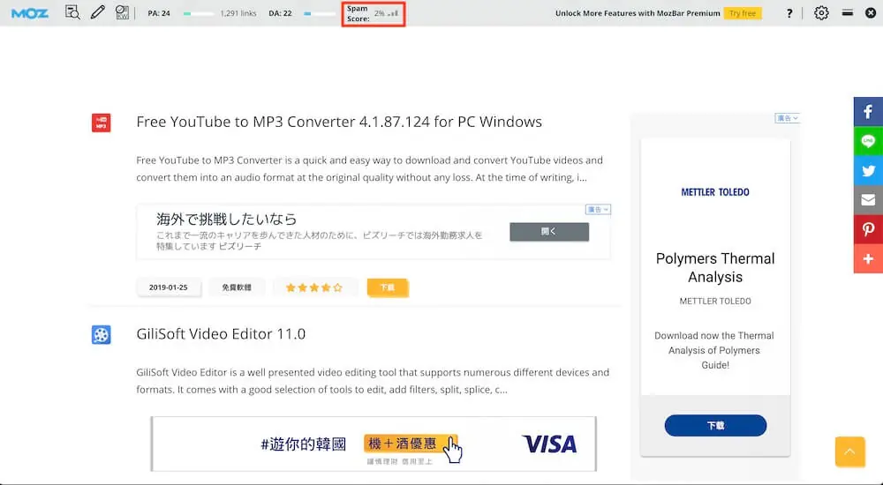
Task: Expand more share options plus icon
Action: [868, 259]
